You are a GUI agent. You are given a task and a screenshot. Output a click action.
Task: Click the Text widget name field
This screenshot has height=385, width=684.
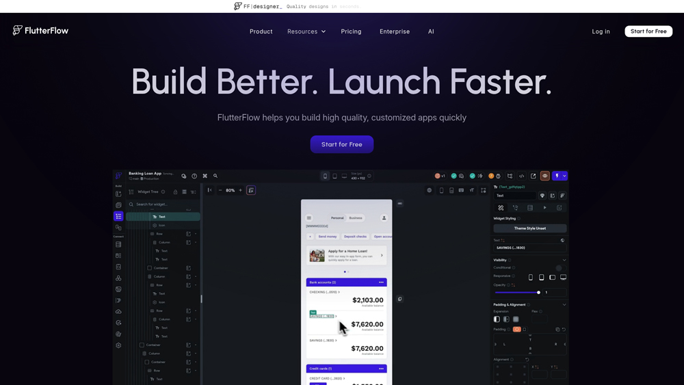[515, 196]
